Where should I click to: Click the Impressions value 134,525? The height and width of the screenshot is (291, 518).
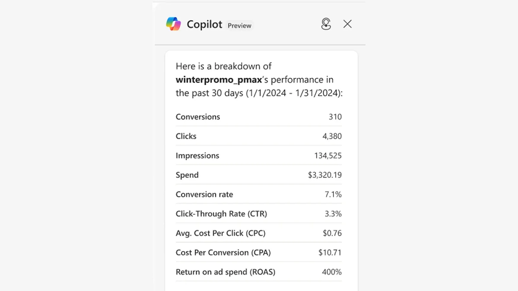[x=328, y=156]
